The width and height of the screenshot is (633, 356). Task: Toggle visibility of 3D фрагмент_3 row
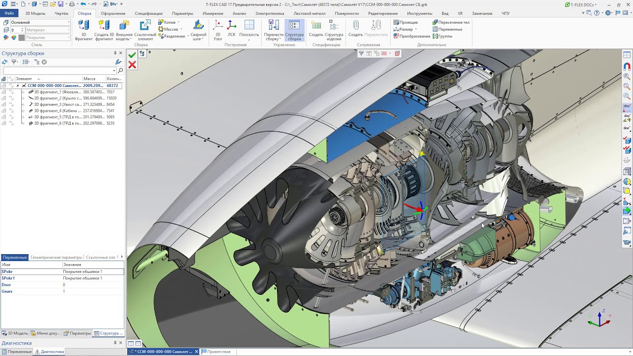pyautogui.click(x=4, y=104)
